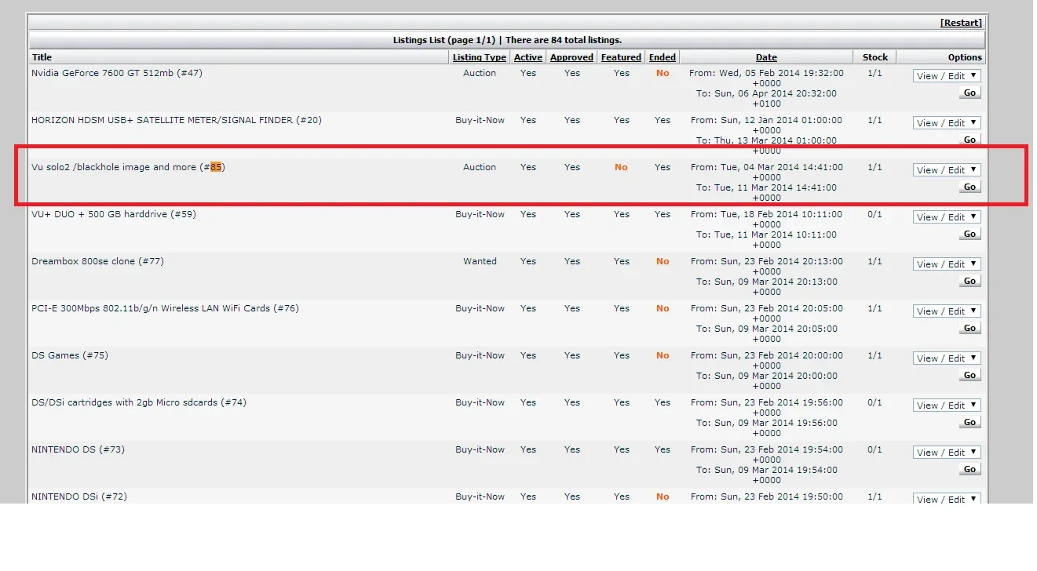This screenshot has width=1037, height=571.
Task: Click Go for DS/DSi cartridges (#74) listing
Action: pyautogui.click(x=969, y=422)
